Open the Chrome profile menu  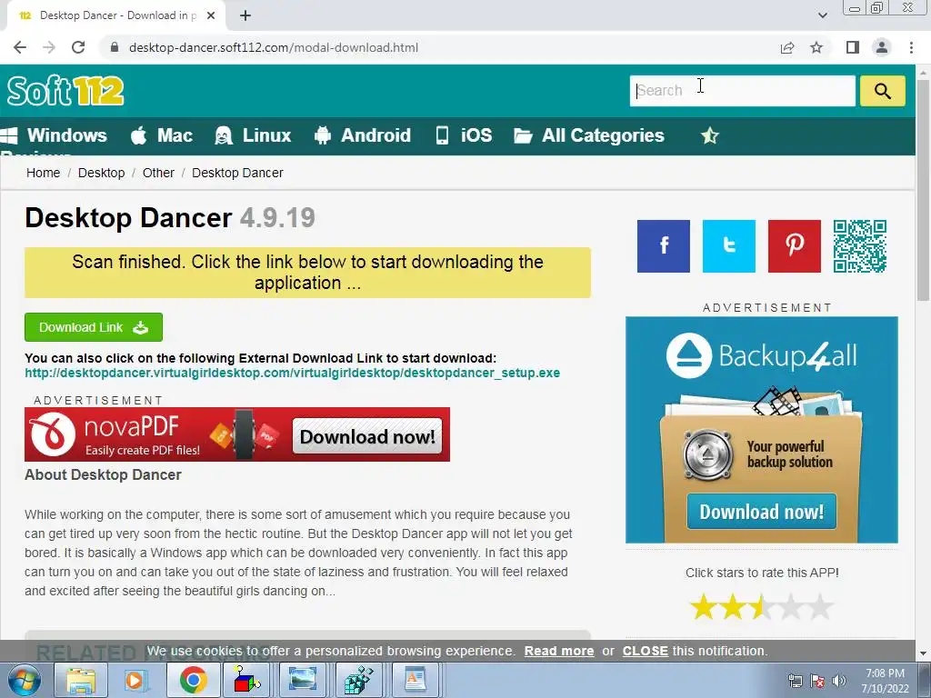[882, 47]
